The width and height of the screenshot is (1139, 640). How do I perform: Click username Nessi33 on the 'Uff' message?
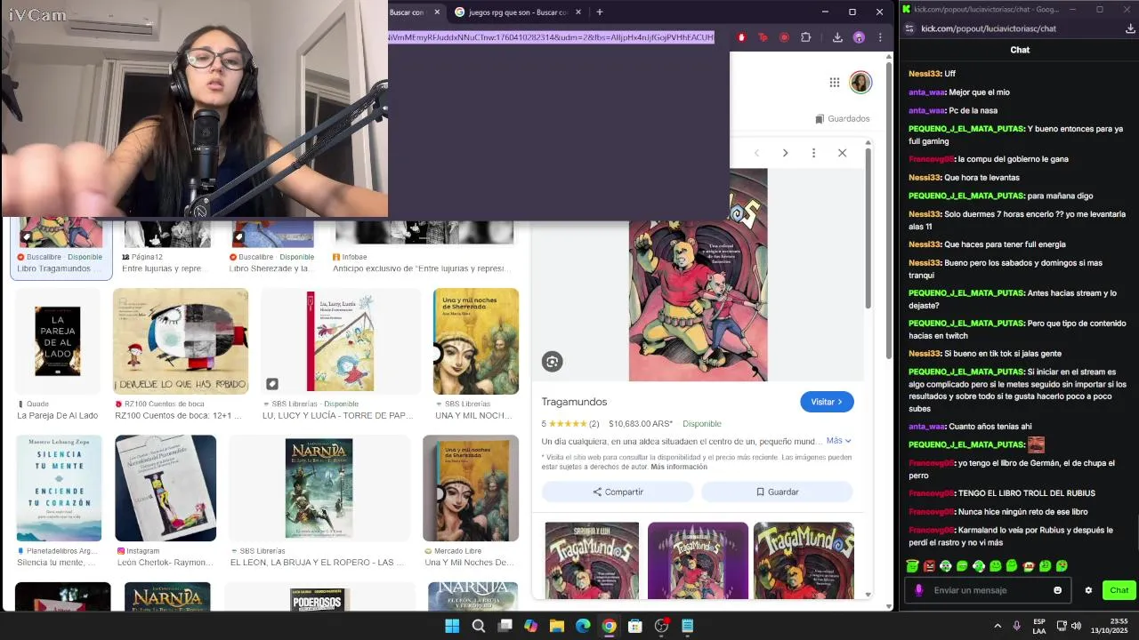[925, 74]
